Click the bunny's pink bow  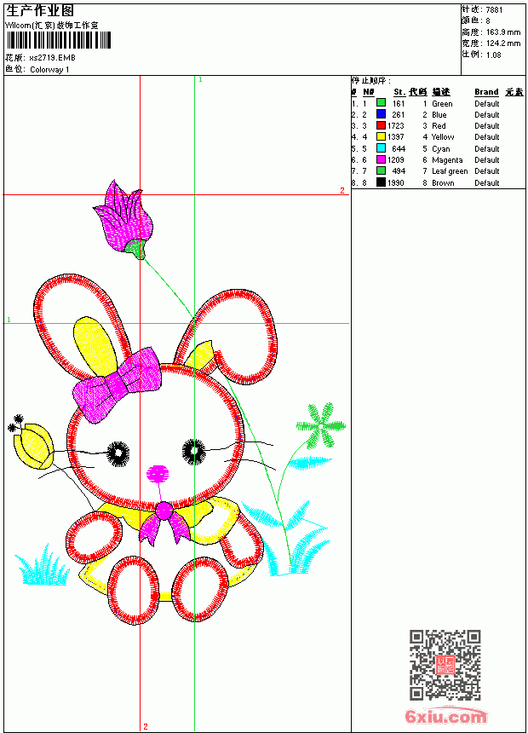(x=118, y=384)
